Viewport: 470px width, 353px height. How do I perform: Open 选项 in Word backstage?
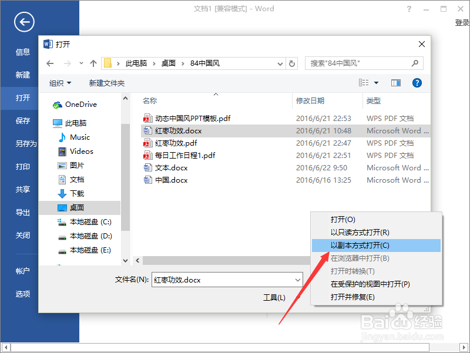pos(23,294)
